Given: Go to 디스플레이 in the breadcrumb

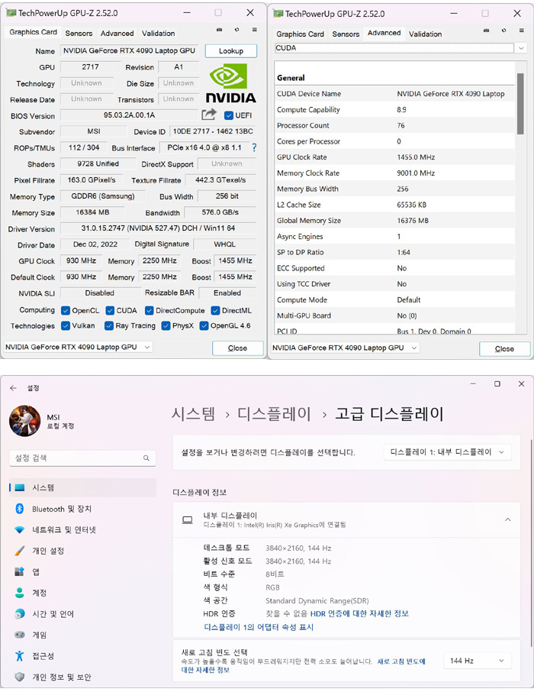Looking at the screenshot, I should coord(275,414).
